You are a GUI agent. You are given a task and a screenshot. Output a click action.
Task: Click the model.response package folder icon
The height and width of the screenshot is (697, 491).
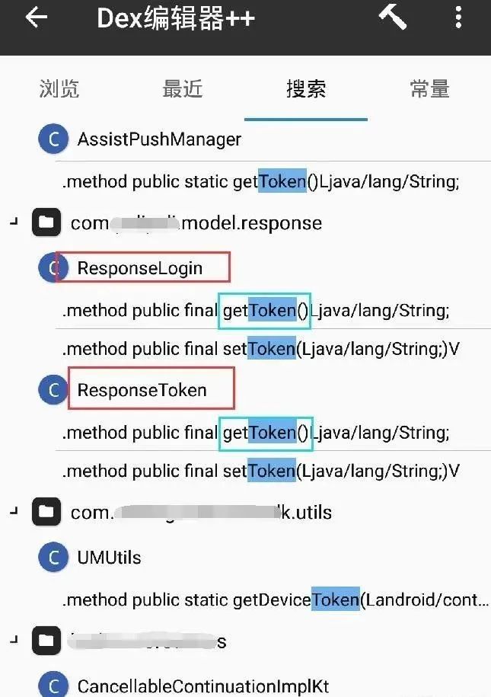46,222
